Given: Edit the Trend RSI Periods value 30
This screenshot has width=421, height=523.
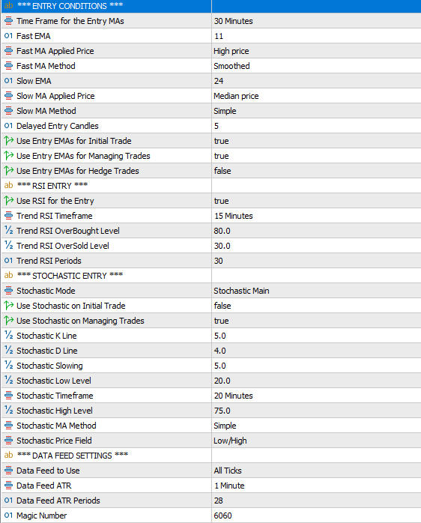Looking at the screenshot, I should tap(316, 261).
